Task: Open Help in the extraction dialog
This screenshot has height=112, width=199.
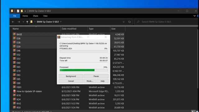Action: pyautogui.click(x=102, y=81)
